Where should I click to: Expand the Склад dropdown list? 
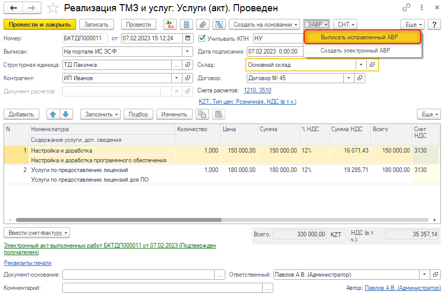pos(360,65)
